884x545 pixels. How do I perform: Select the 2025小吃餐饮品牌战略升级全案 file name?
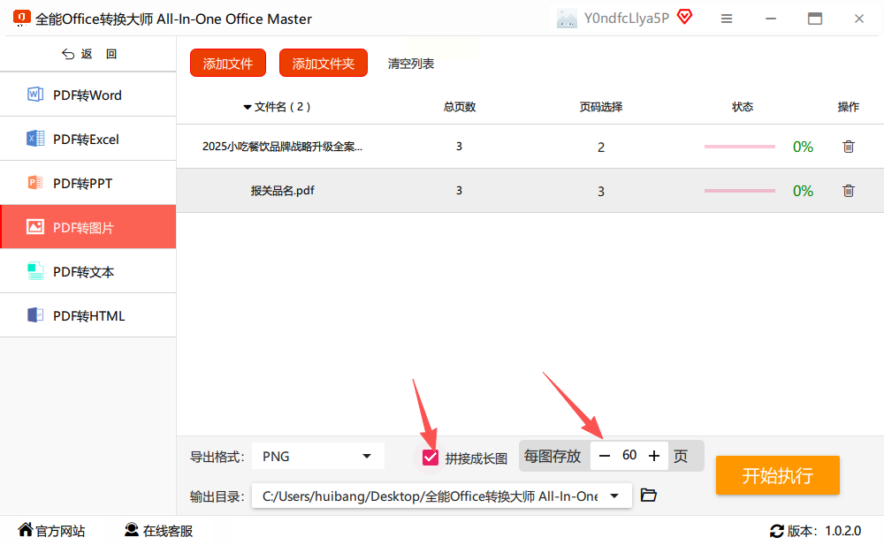[283, 147]
